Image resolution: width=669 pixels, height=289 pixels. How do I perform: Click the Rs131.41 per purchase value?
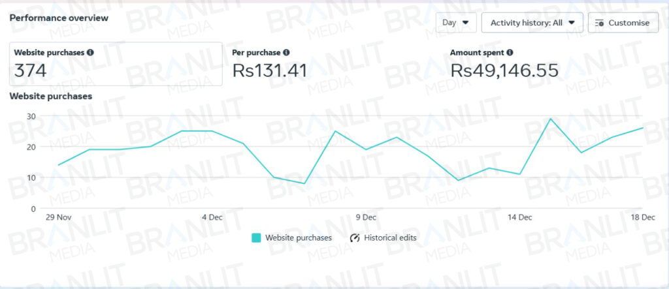point(270,70)
